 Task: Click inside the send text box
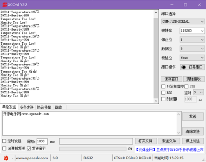(x=90, y=123)
